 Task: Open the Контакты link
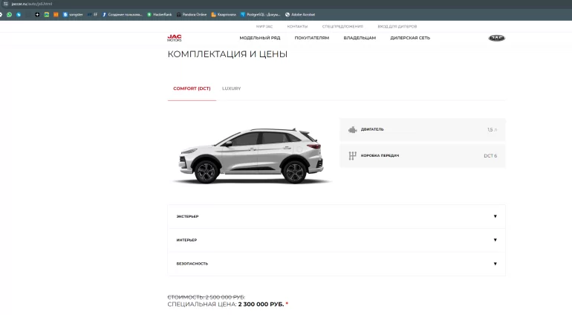[297, 26]
